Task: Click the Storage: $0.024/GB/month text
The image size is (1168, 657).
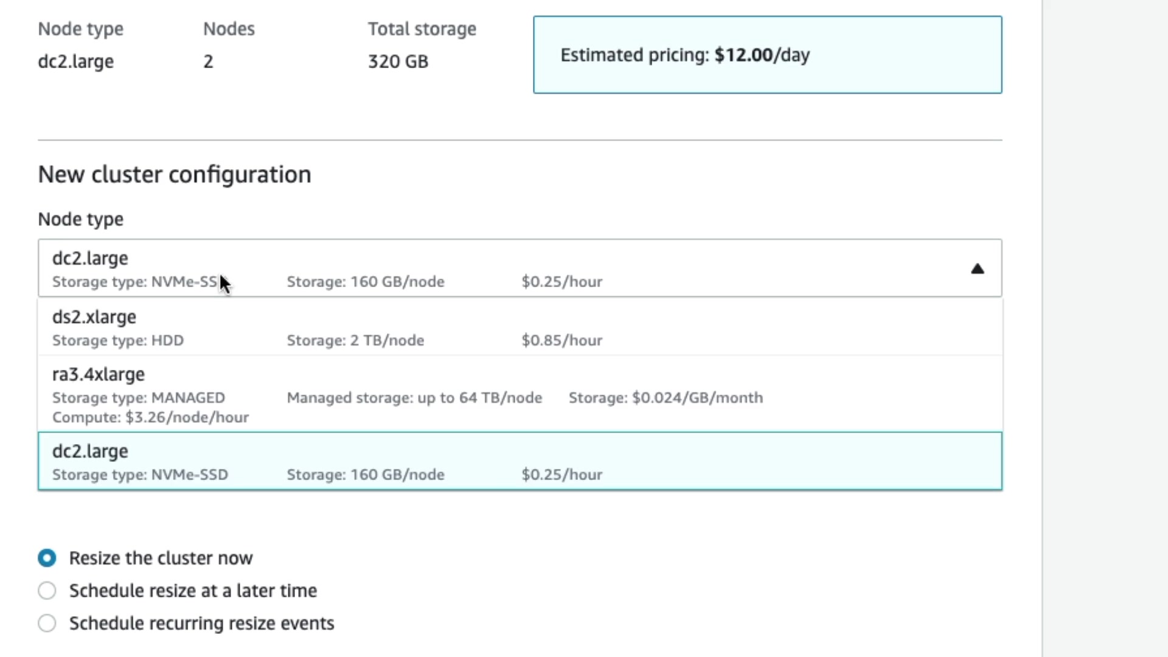Action: click(666, 398)
